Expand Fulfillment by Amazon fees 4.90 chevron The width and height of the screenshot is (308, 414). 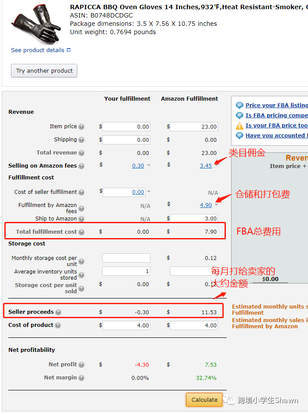(216, 204)
